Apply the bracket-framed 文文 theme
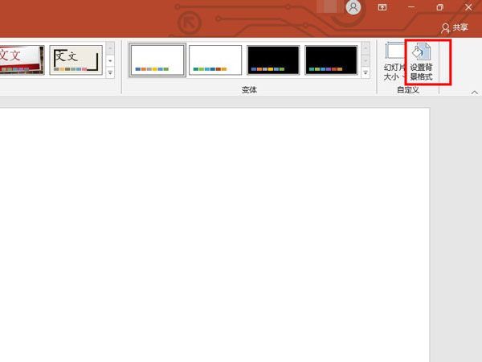The image size is (482, 362). (76, 60)
